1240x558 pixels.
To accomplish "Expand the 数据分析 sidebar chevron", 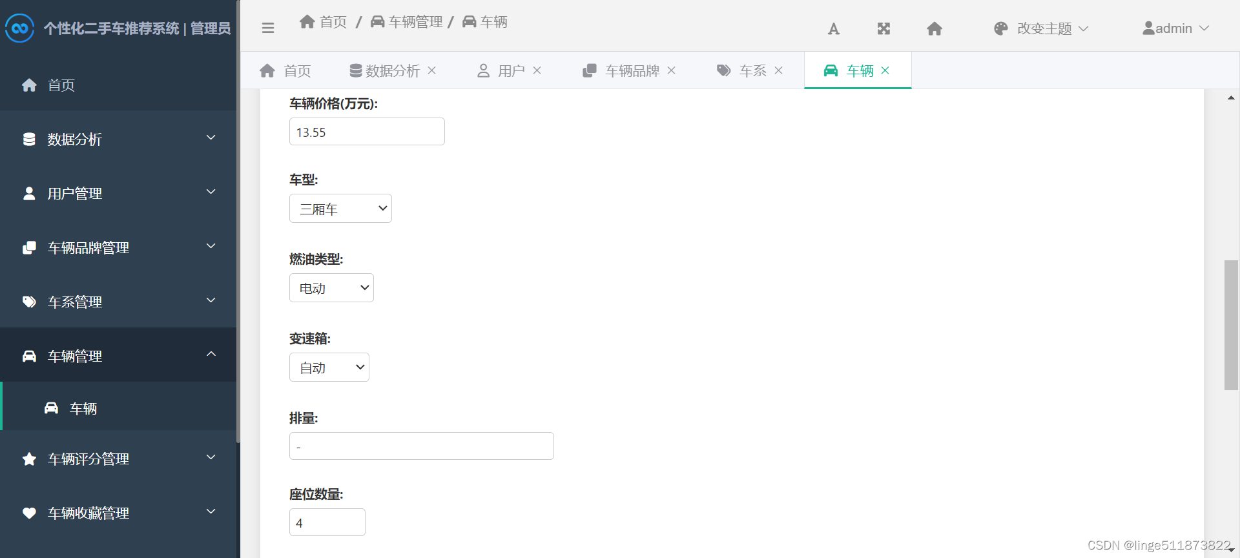I will [211, 138].
